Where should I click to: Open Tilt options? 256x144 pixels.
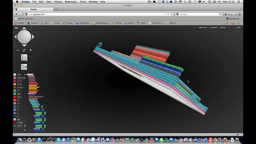point(203,28)
